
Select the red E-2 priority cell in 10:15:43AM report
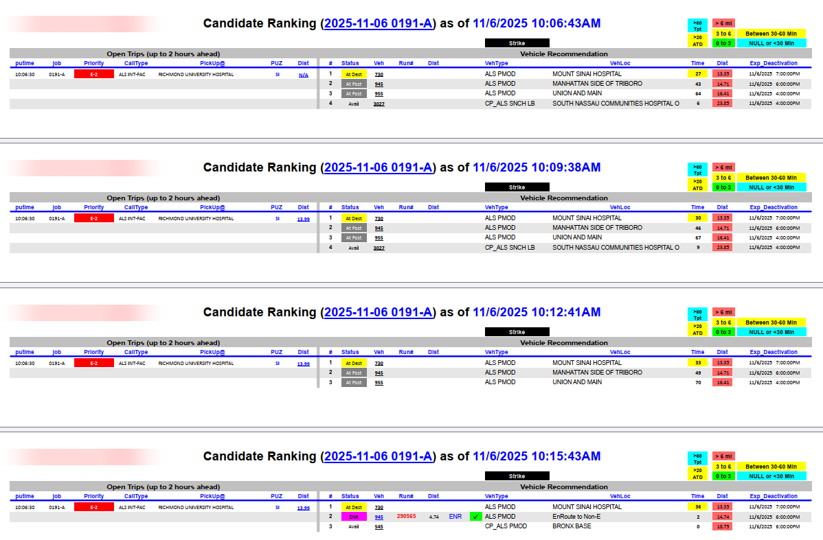pyautogui.click(x=94, y=507)
